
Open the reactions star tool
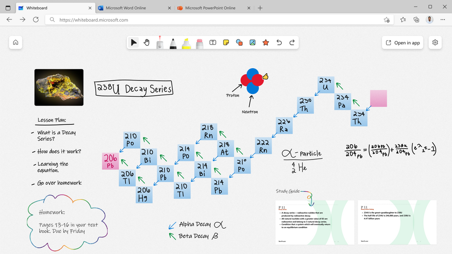click(x=266, y=42)
